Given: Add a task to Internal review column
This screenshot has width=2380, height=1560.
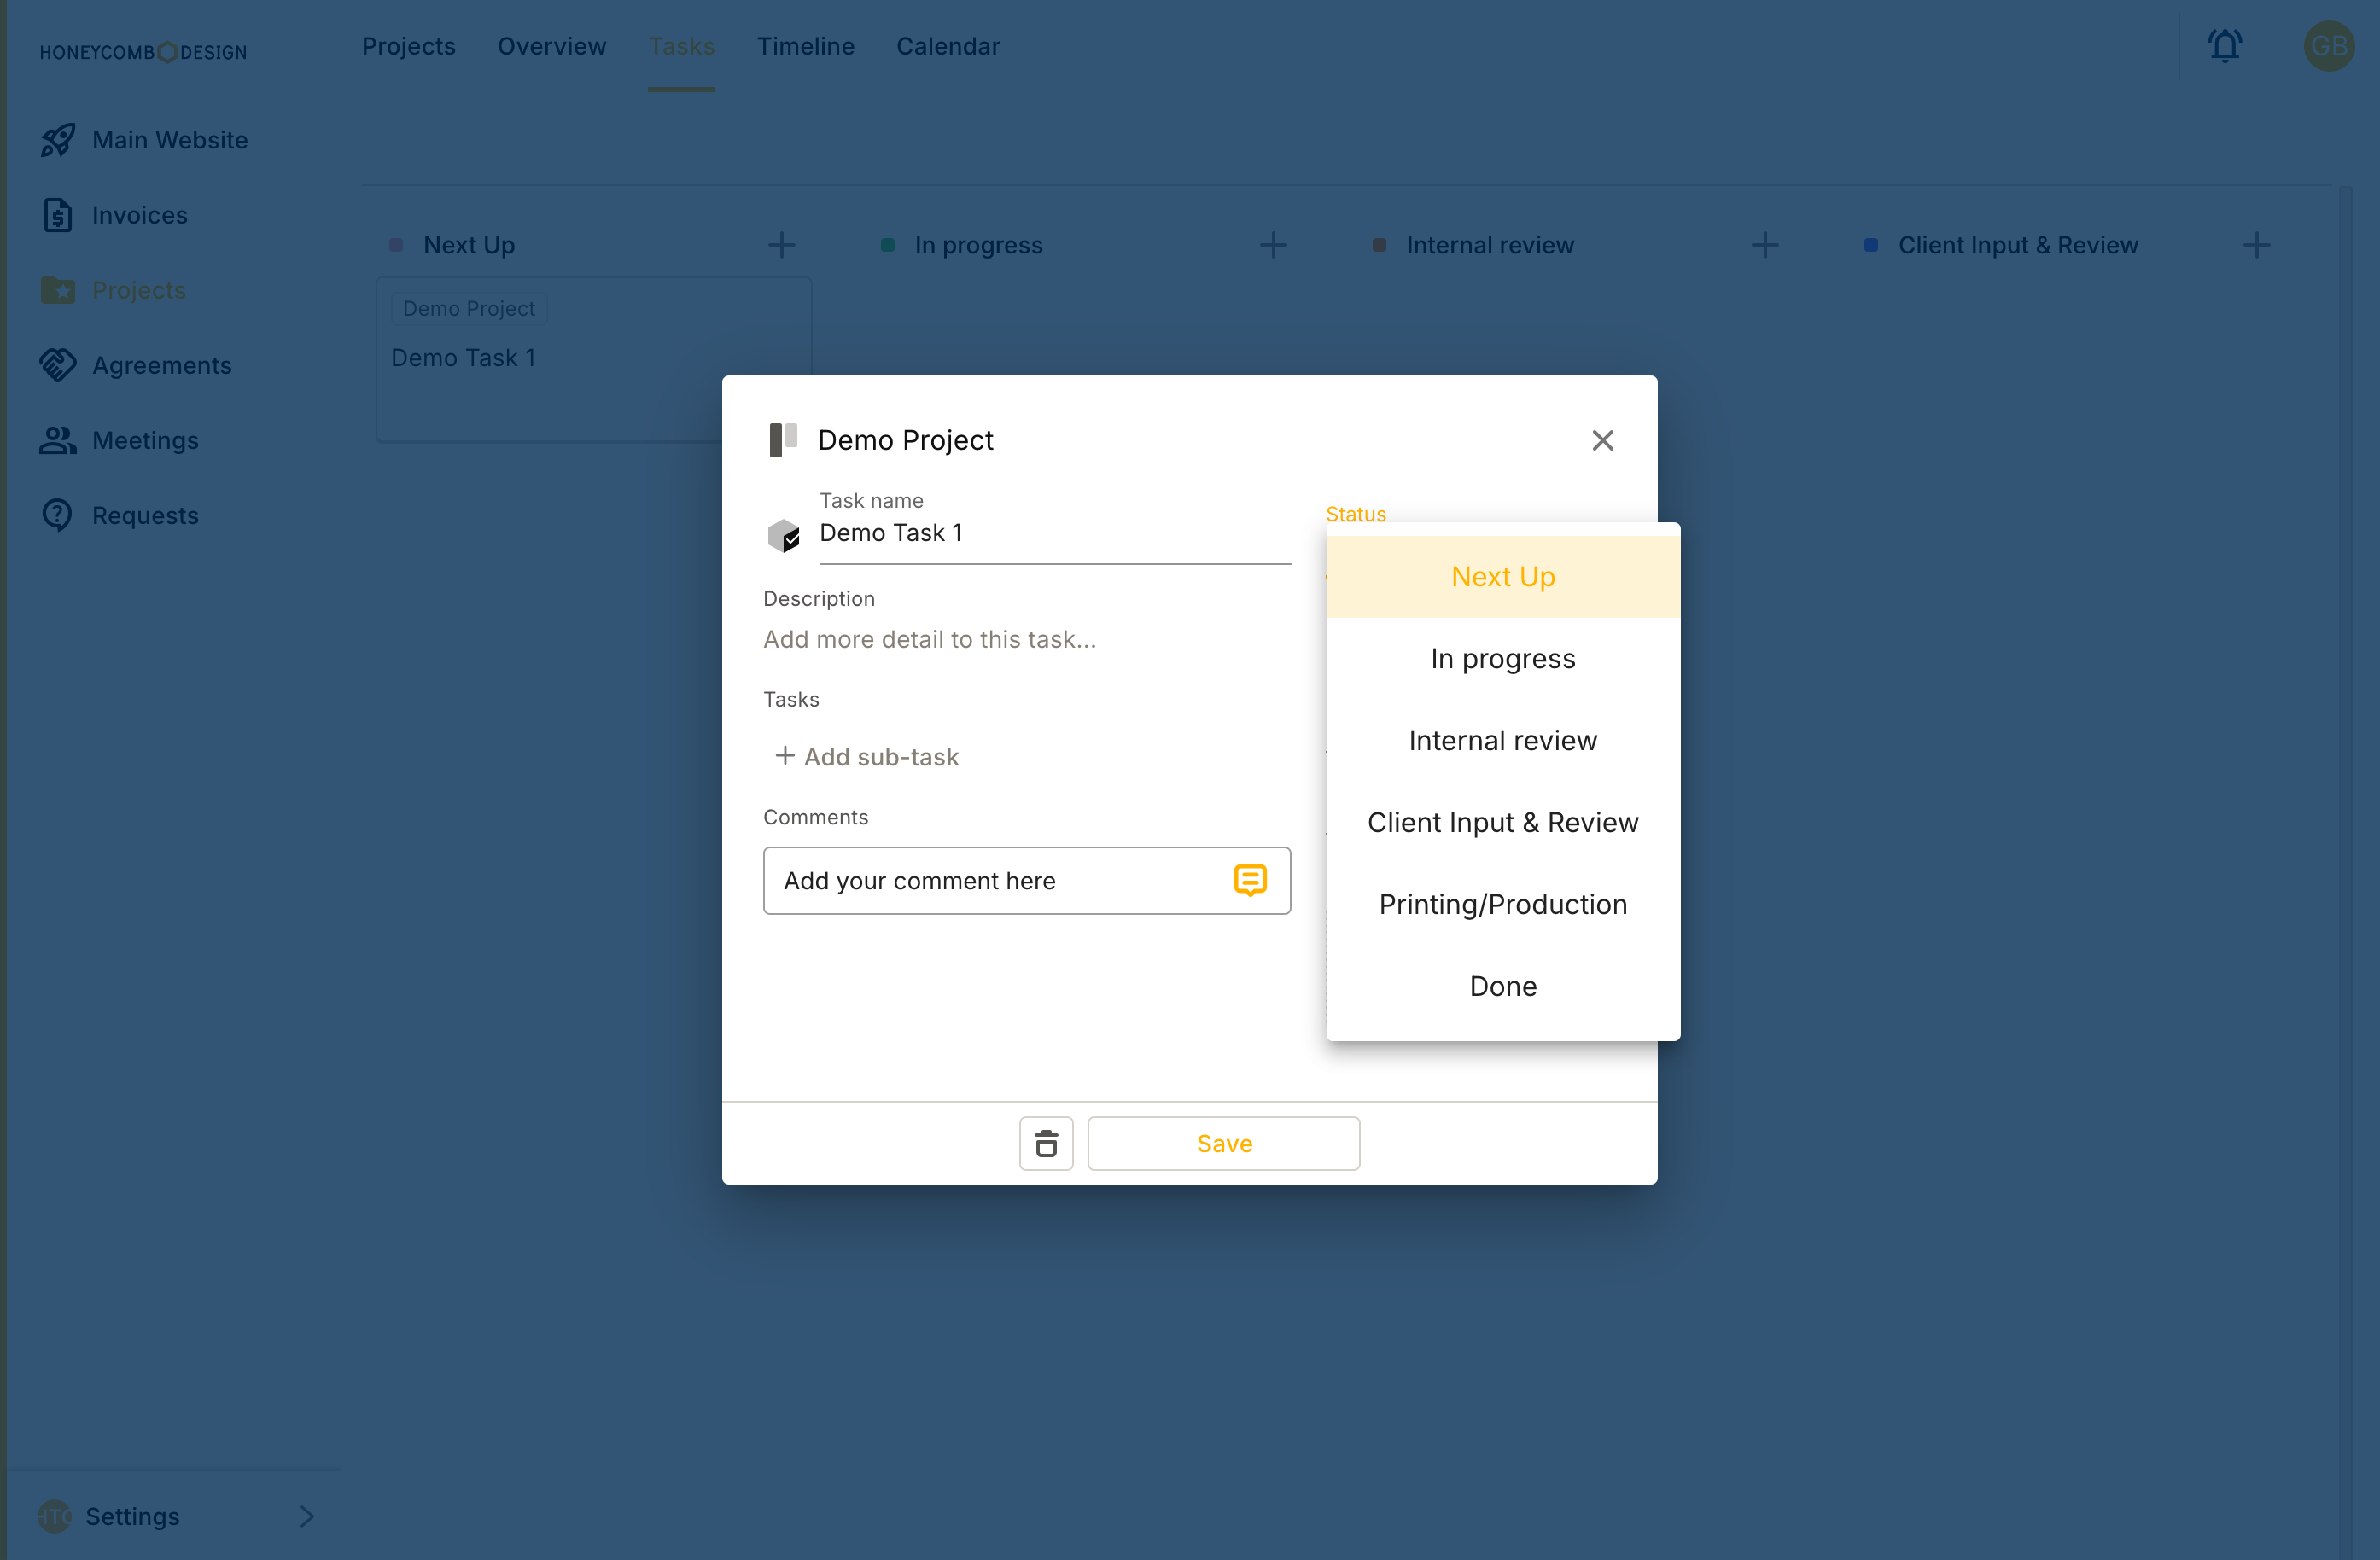Looking at the screenshot, I should coord(1765,245).
